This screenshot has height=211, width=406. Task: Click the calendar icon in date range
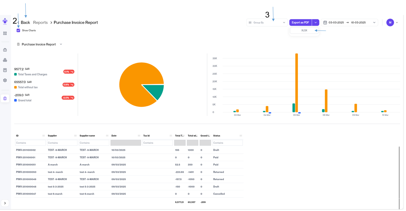coord(325,23)
